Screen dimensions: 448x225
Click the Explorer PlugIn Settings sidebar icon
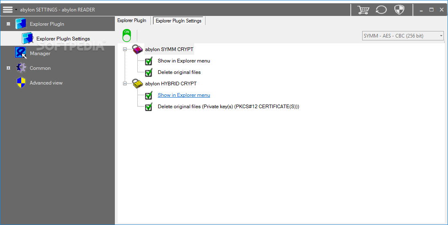click(x=27, y=38)
